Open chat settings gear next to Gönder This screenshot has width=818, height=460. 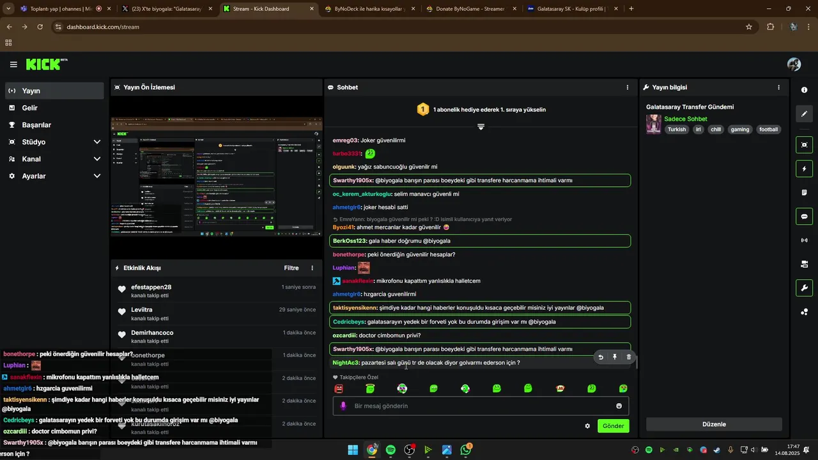click(x=587, y=426)
